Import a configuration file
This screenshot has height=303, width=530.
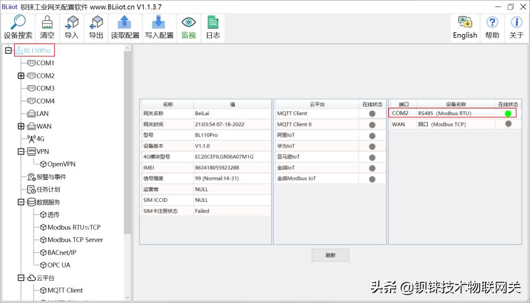coord(72,28)
